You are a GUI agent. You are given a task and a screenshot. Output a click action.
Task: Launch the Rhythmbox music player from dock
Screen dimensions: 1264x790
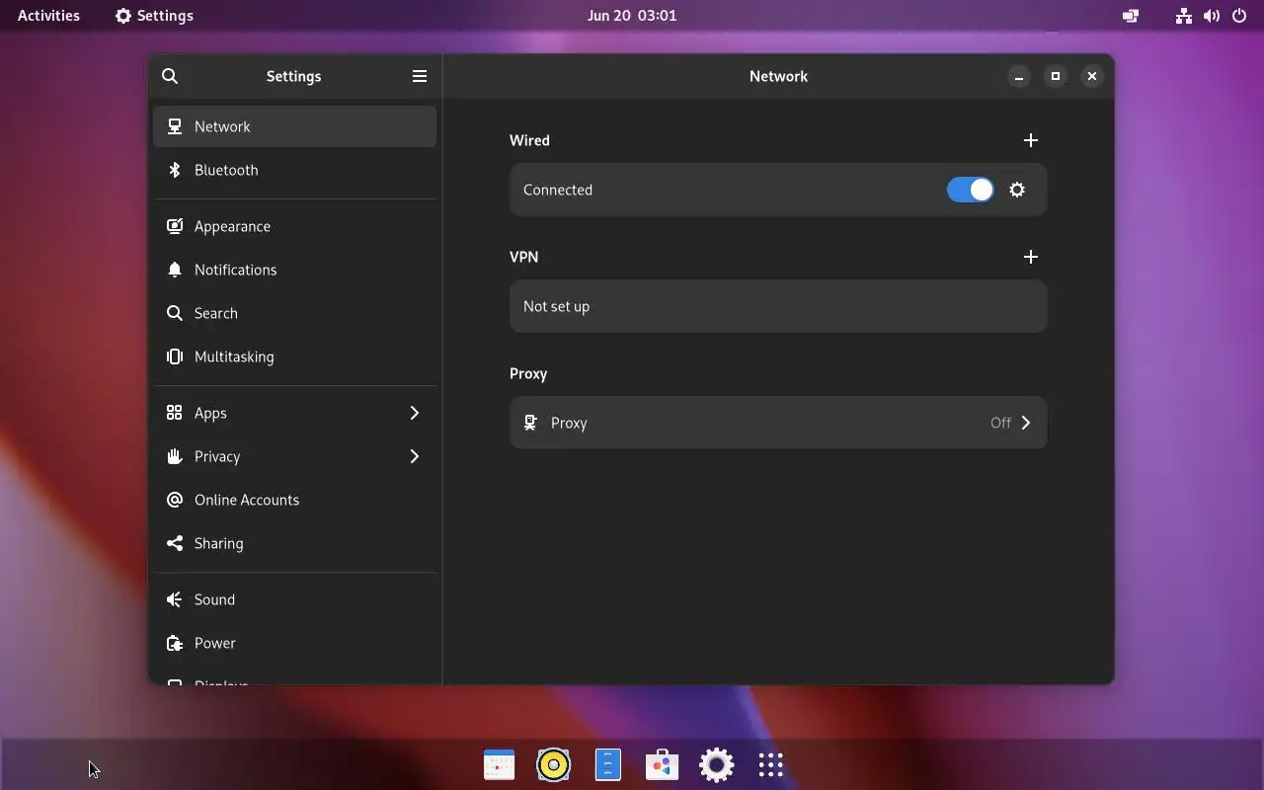(x=553, y=764)
